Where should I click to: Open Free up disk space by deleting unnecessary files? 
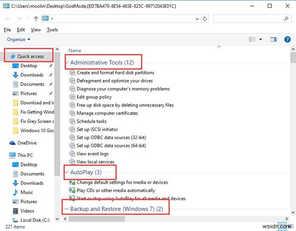tap(125, 105)
